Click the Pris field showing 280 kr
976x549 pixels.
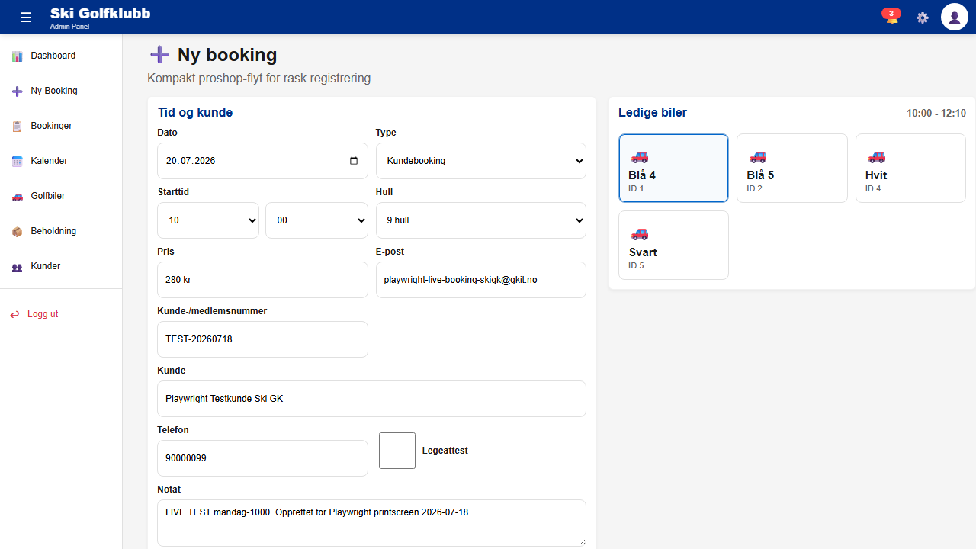point(262,280)
